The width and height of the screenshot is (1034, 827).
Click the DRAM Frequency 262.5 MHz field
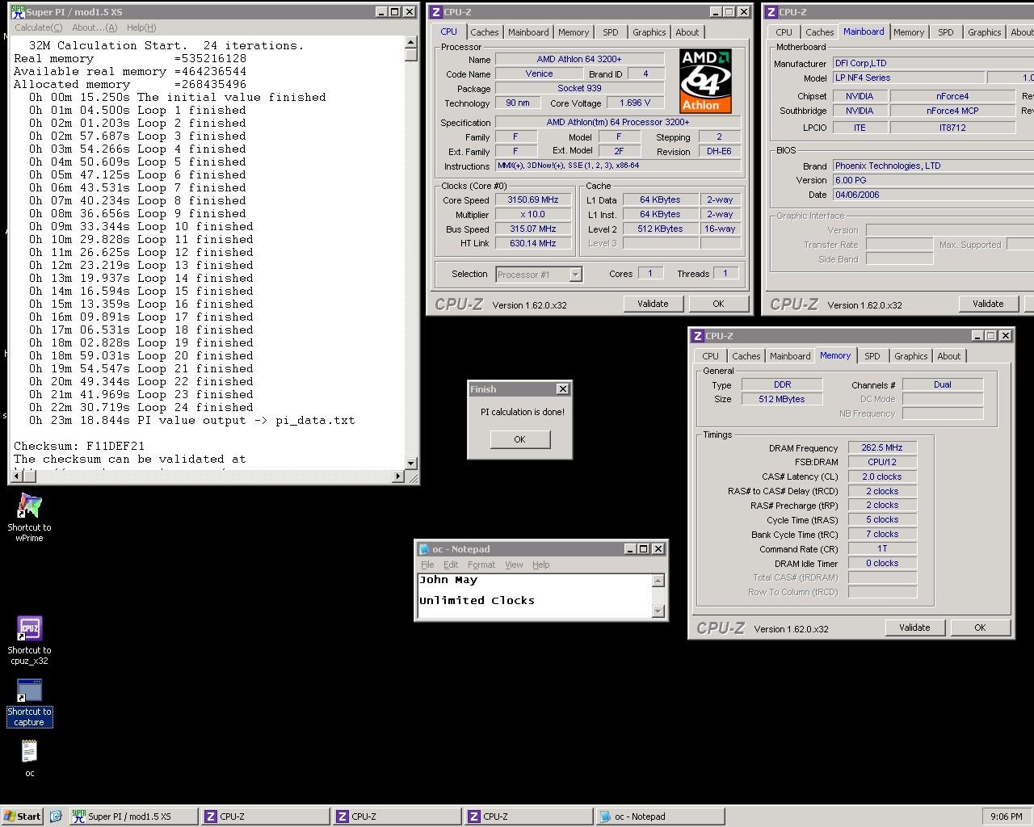[x=882, y=447]
